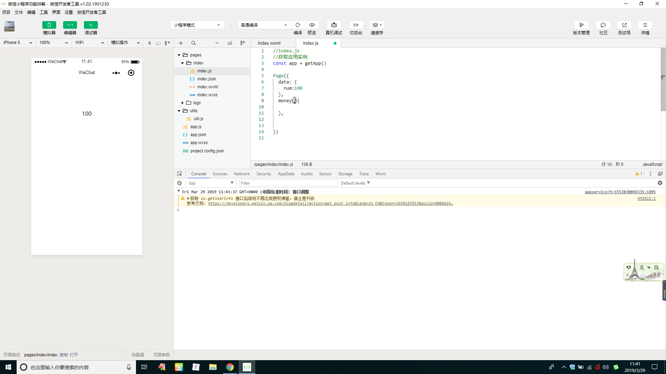Screen dimensions: 666x374
Task: Click the console Filter input field
Action: [288, 183]
